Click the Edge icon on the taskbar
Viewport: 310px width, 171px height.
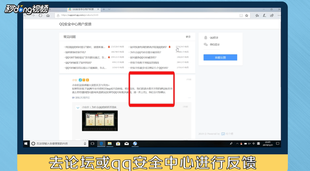coord(101,144)
